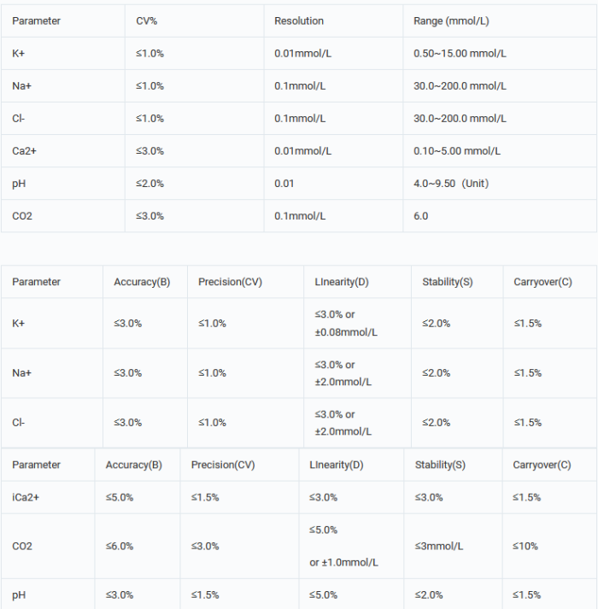
Task: Click the K+ resolution value "0.01mmol/L"
Action: point(302,53)
